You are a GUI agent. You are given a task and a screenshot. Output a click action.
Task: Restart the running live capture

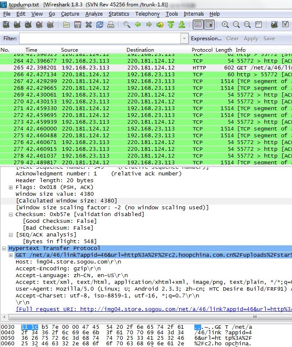coord(51,25)
